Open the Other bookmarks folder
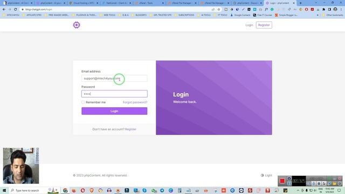Screen dimensions: 345x194 tap(333, 15)
